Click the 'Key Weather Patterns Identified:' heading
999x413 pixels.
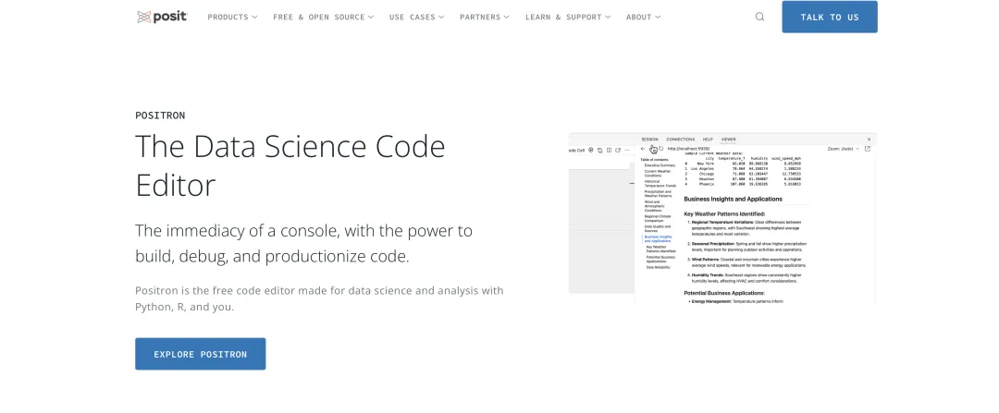coord(724,213)
